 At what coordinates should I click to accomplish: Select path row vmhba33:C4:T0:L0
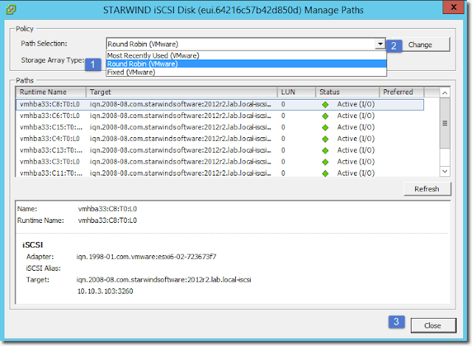(220, 139)
